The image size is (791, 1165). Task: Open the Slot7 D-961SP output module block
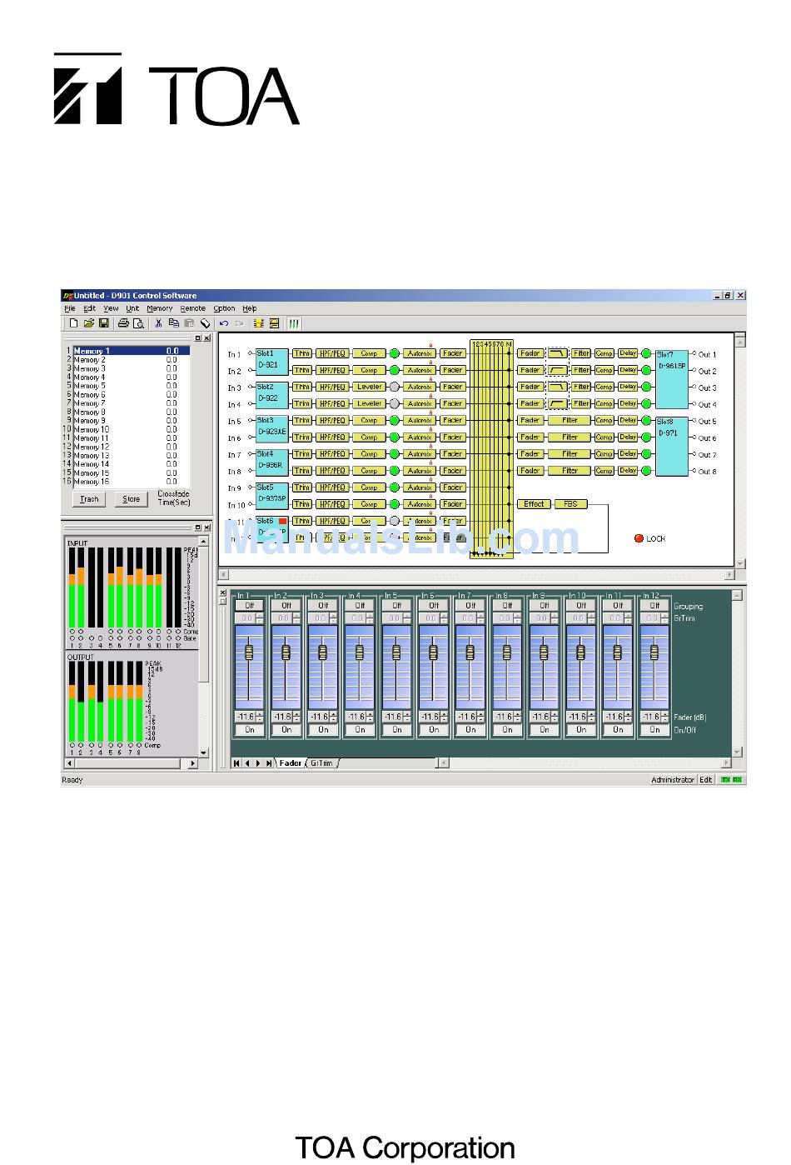(x=672, y=379)
